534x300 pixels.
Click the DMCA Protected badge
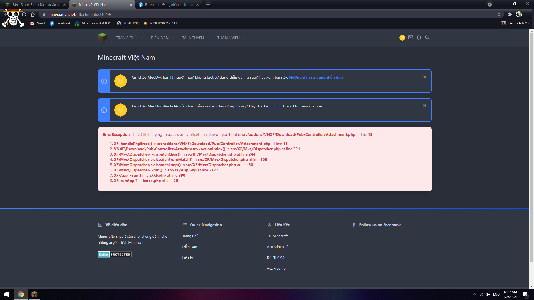(115, 254)
